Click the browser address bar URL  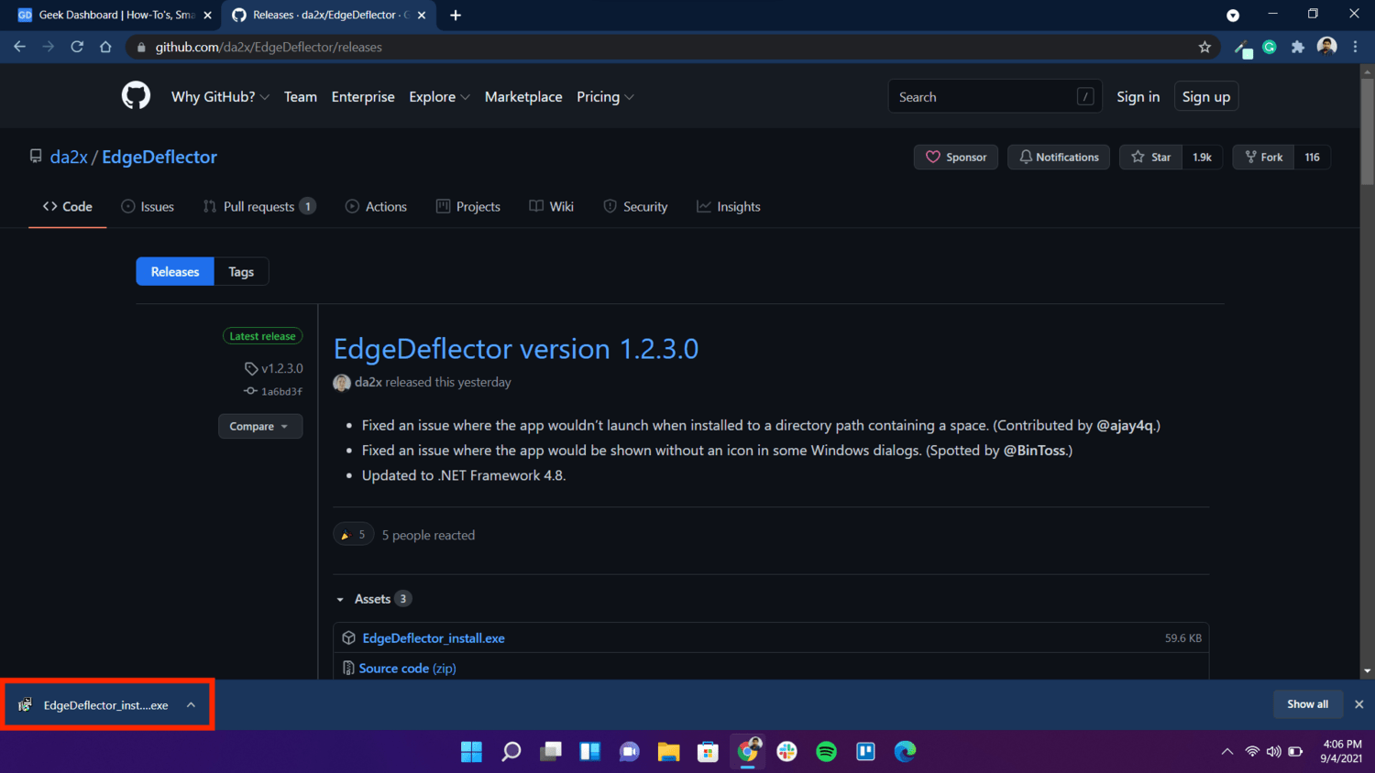pos(269,47)
